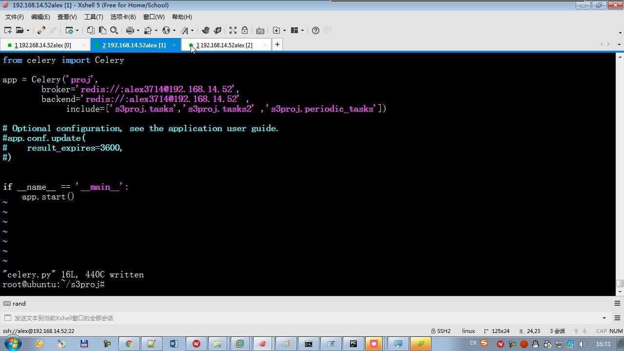Viewport: 624px width, 351px height.
Task: Click the Copy toolbar icon
Action: 91,30
